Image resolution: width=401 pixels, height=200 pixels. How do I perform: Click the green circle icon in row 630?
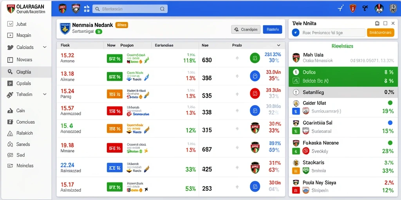[255, 58]
